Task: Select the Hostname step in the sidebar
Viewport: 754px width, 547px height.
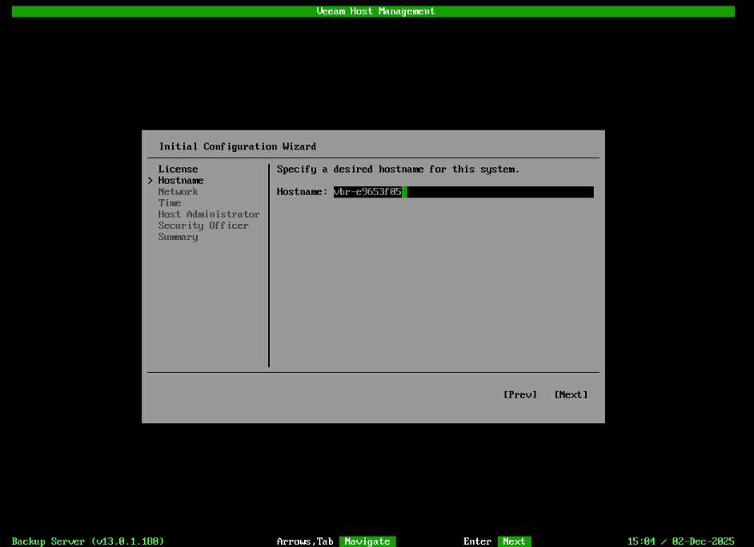Action: [180, 180]
